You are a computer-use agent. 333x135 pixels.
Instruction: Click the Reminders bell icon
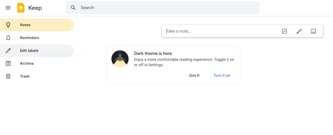tap(8, 38)
